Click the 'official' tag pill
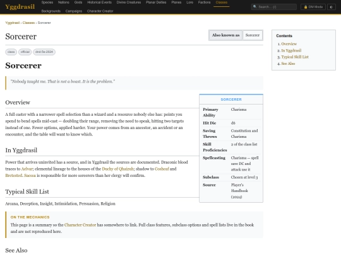 click(x=25, y=52)
